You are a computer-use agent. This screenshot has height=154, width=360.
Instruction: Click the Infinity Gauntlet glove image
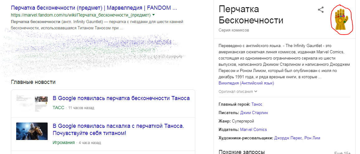click(341, 20)
